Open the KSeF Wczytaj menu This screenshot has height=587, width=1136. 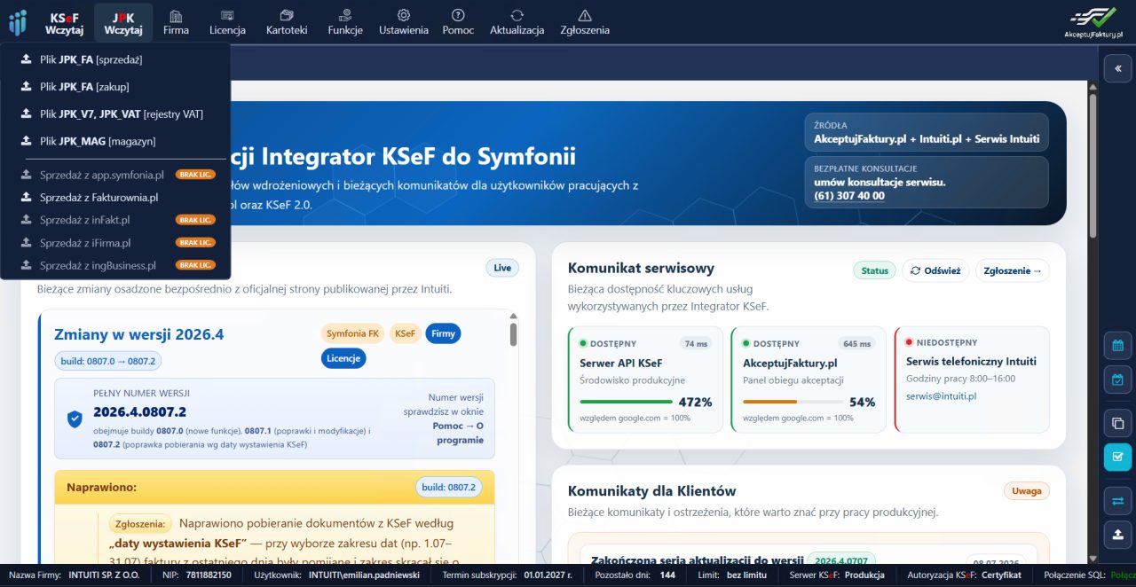(65, 22)
